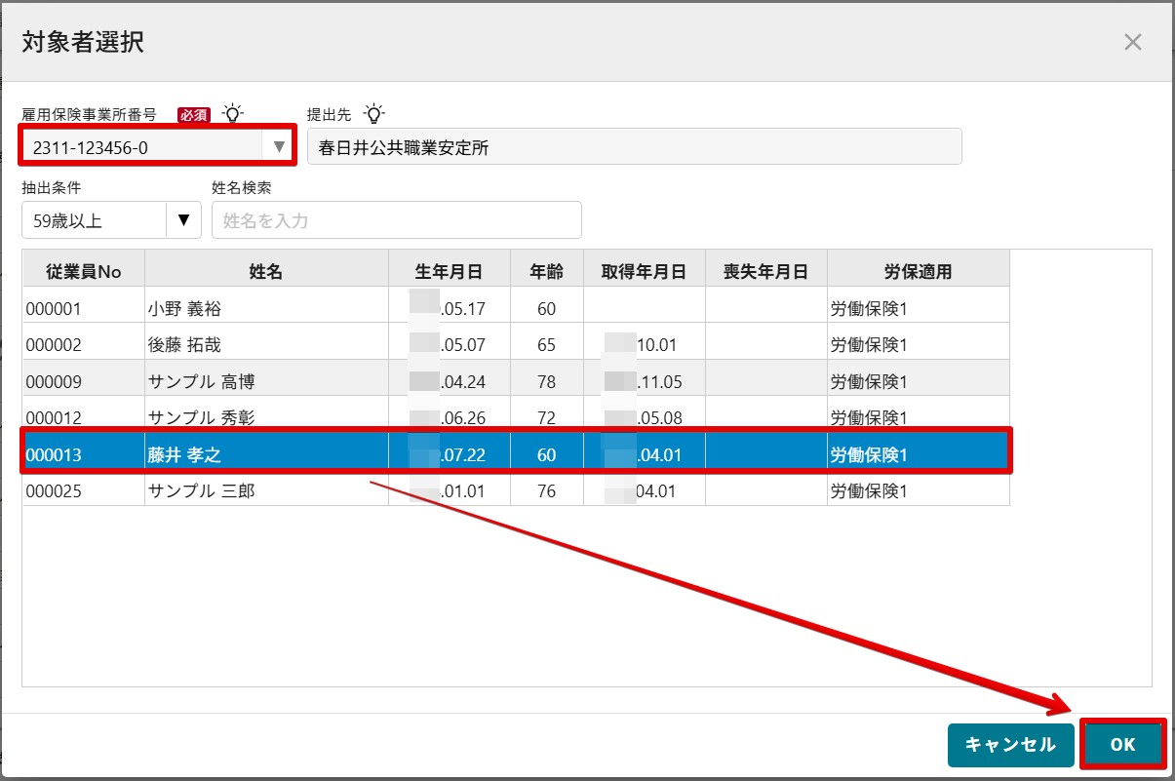
Task: Click the 生年月日 column header
Action: tap(450, 268)
